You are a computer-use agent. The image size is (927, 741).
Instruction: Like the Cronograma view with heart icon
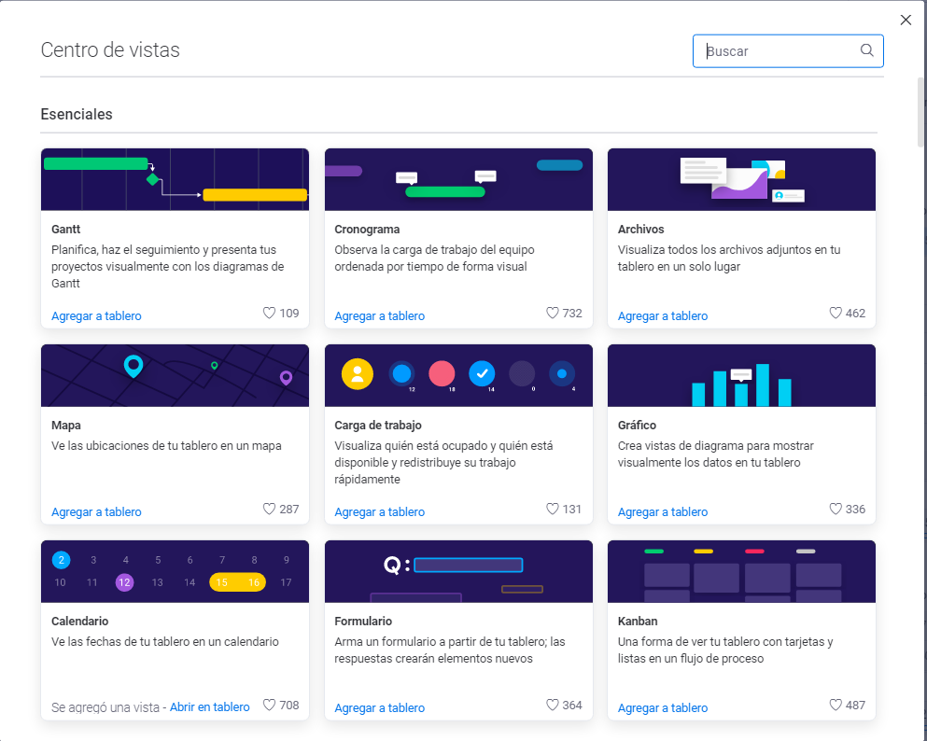click(553, 314)
